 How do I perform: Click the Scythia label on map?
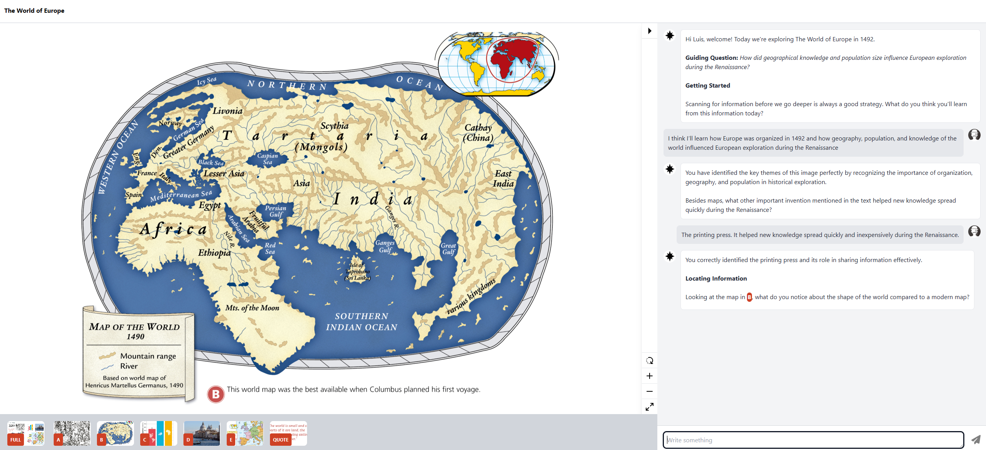tap(334, 126)
